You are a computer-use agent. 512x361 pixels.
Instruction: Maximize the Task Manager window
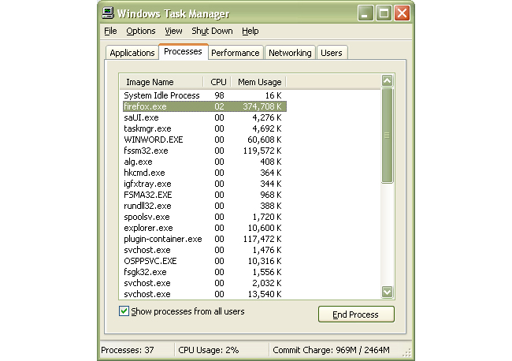point(384,13)
